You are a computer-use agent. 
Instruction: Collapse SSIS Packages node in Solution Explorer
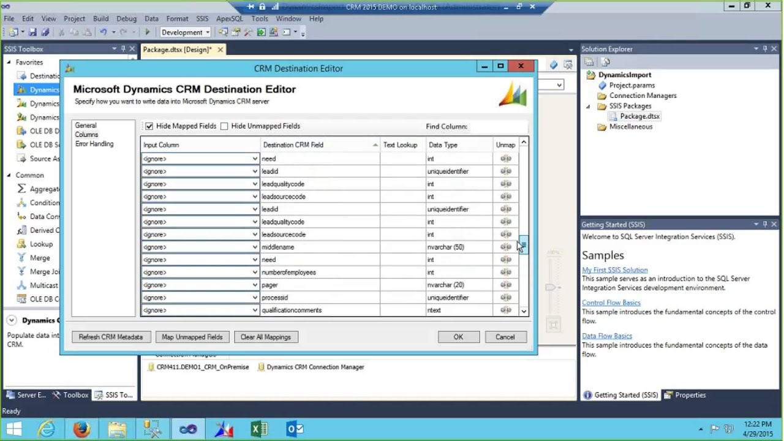pos(589,106)
